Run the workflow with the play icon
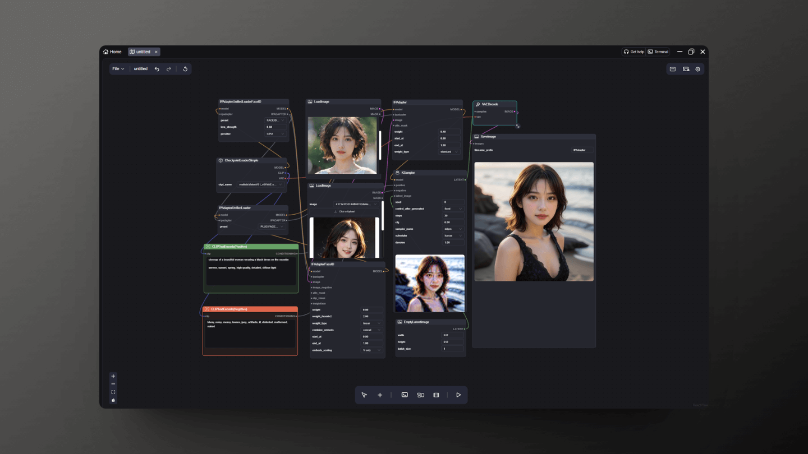Image resolution: width=808 pixels, height=454 pixels. [x=458, y=395]
